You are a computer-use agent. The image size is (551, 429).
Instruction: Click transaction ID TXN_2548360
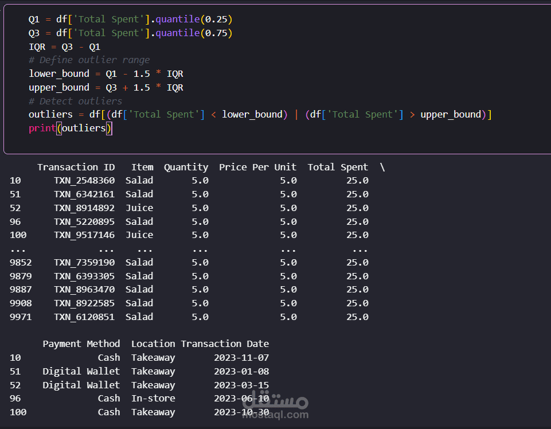[x=84, y=180]
